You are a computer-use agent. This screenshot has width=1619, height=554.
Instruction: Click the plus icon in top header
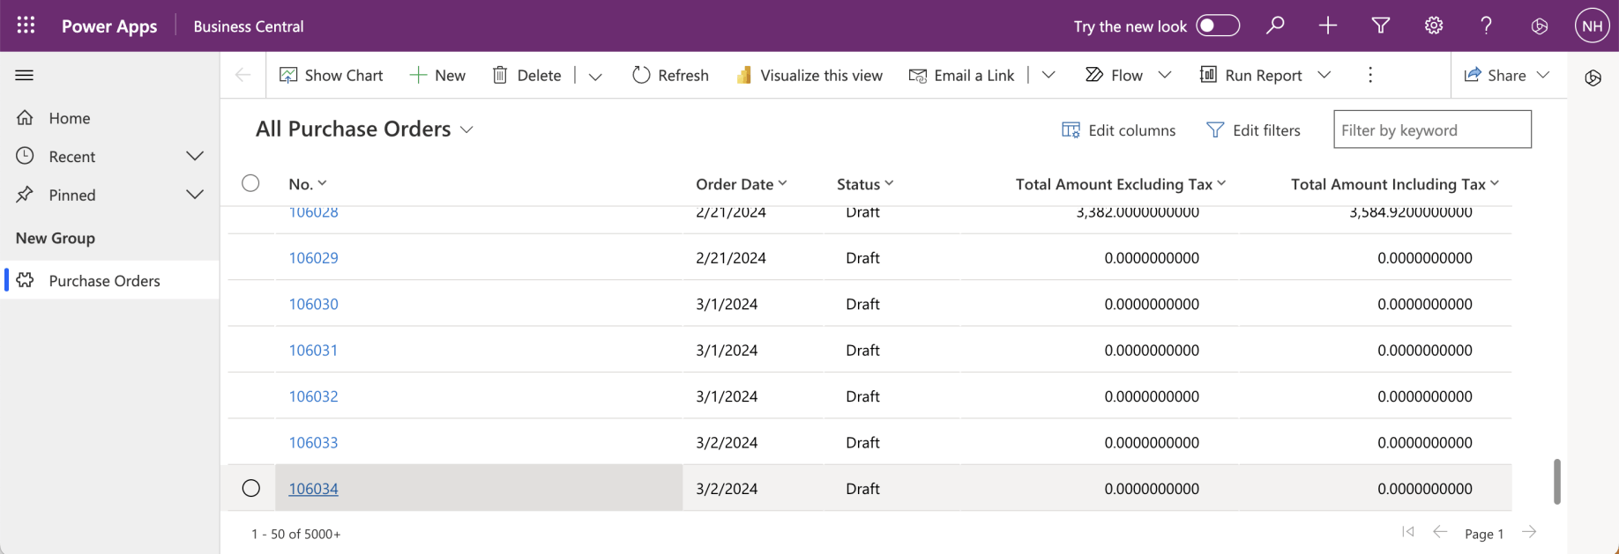(1327, 26)
